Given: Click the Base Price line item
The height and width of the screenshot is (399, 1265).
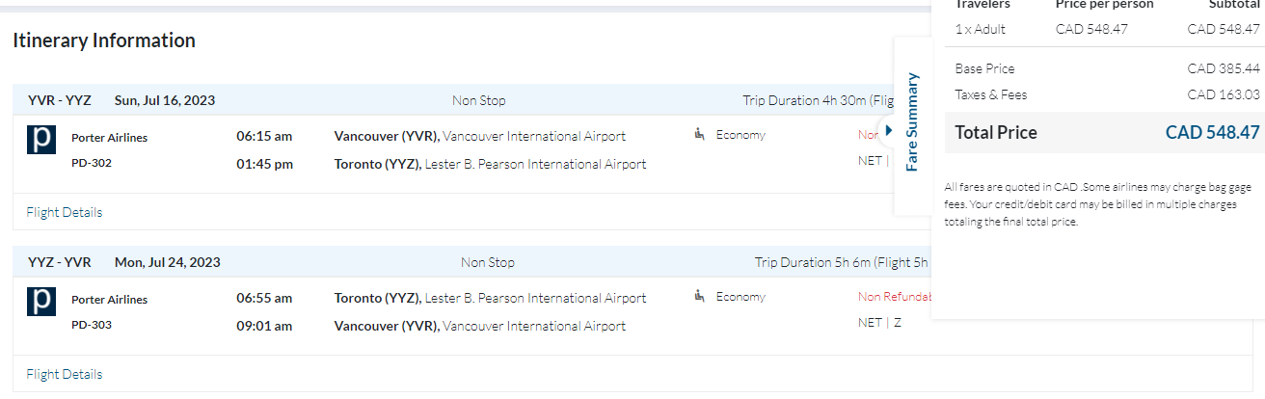Looking at the screenshot, I should click(x=984, y=68).
